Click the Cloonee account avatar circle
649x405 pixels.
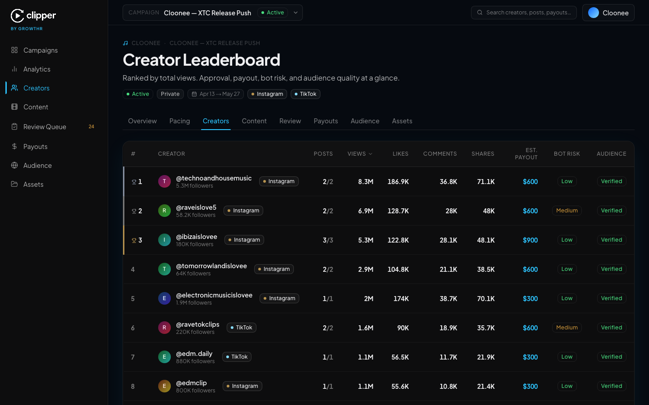coord(594,13)
